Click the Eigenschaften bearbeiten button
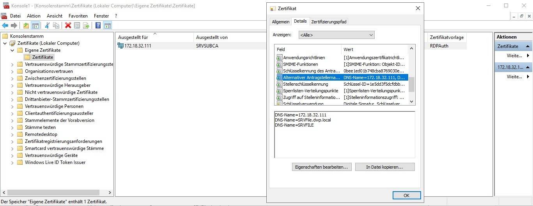This screenshot has height=206, width=533. tap(322, 167)
